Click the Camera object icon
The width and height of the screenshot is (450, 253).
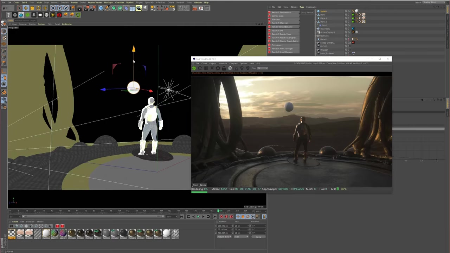[x=139, y=8]
